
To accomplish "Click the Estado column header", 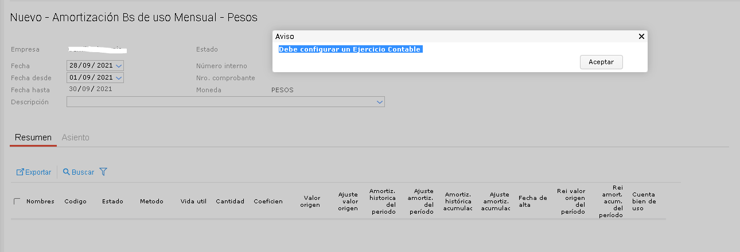I will [x=112, y=202].
